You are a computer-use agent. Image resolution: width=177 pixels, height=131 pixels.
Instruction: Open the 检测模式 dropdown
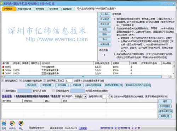(85, 97)
